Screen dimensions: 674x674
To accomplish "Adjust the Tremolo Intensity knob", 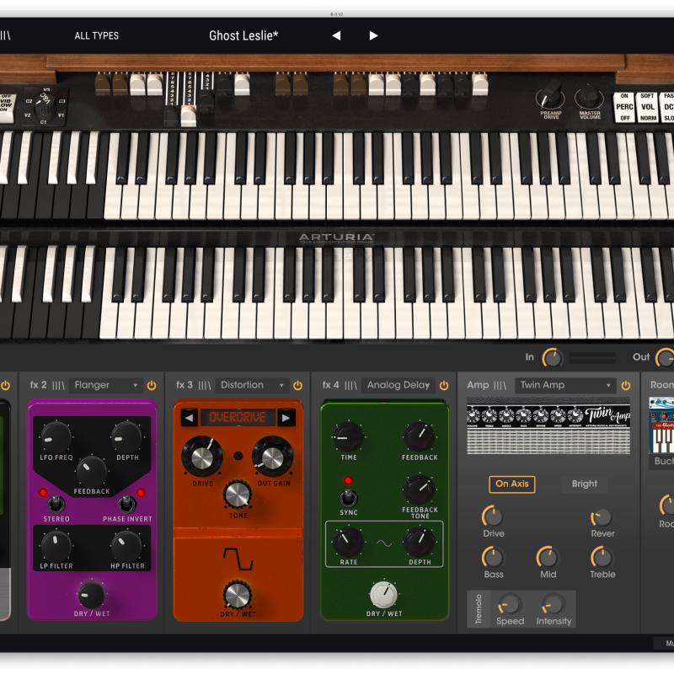I will pos(553,604).
